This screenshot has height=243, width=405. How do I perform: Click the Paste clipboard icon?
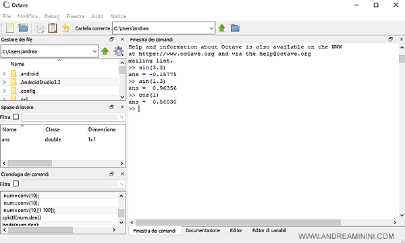[53, 28]
